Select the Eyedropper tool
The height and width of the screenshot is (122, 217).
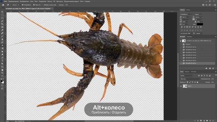point(2,30)
